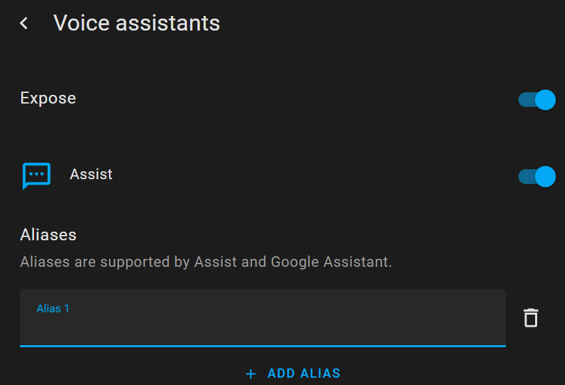Click the blue underline of Alias 1 field

263,345
